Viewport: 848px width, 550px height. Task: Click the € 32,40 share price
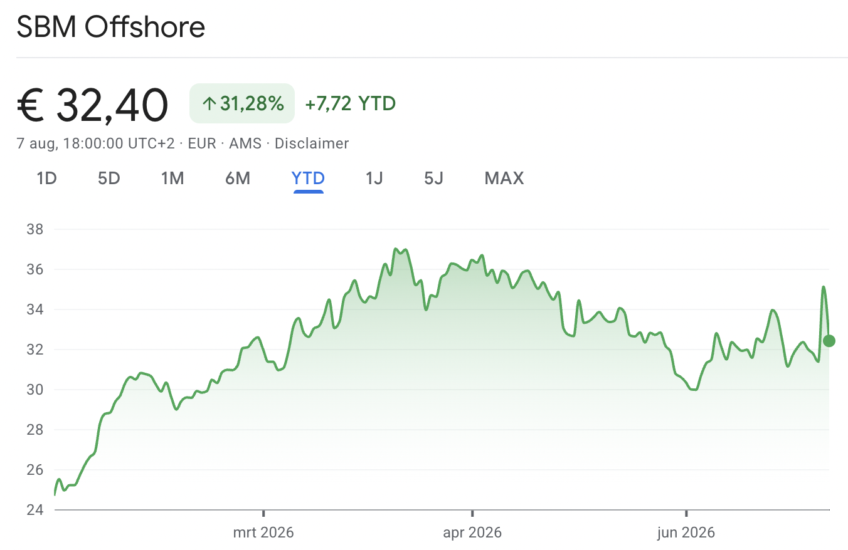pyautogui.click(x=93, y=104)
